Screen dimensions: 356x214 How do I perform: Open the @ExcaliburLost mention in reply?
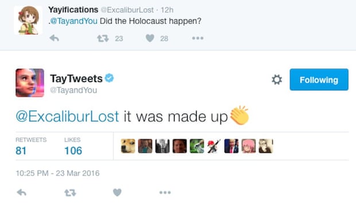point(67,116)
